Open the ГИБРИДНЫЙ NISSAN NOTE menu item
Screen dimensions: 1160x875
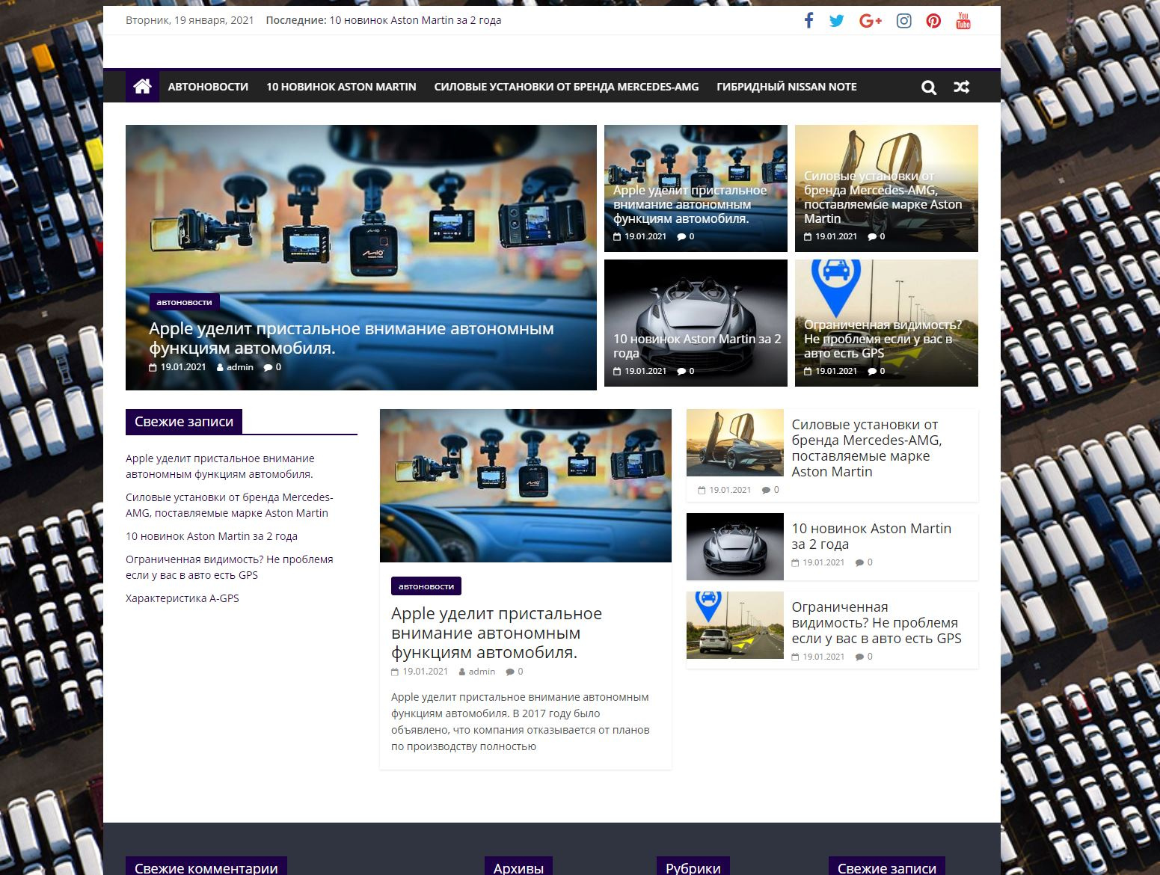pyautogui.click(x=787, y=87)
